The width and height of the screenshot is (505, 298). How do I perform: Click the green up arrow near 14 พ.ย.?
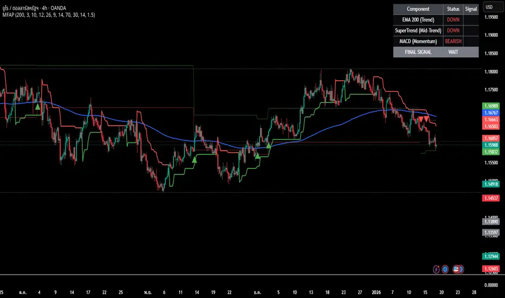pyautogui.click(x=194, y=159)
